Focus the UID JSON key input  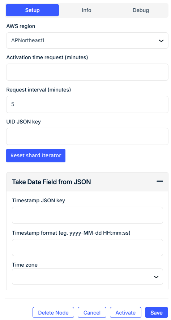pos(87,136)
